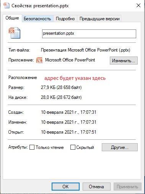Click the title bar PowerPoint file icon

[x=7, y=5]
